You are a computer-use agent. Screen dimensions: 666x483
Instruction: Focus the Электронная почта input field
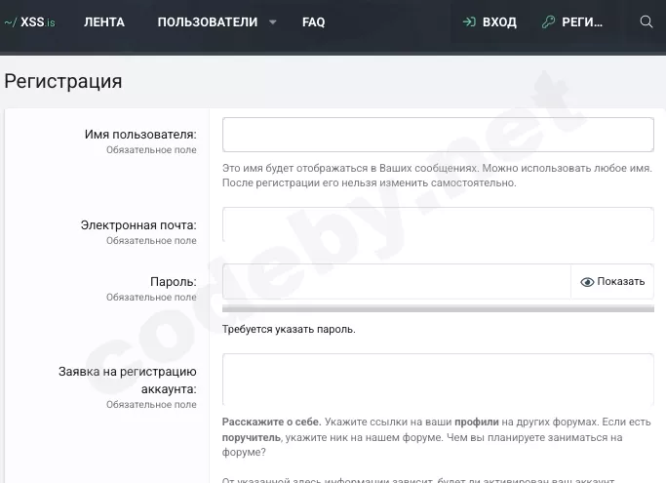point(438,224)
